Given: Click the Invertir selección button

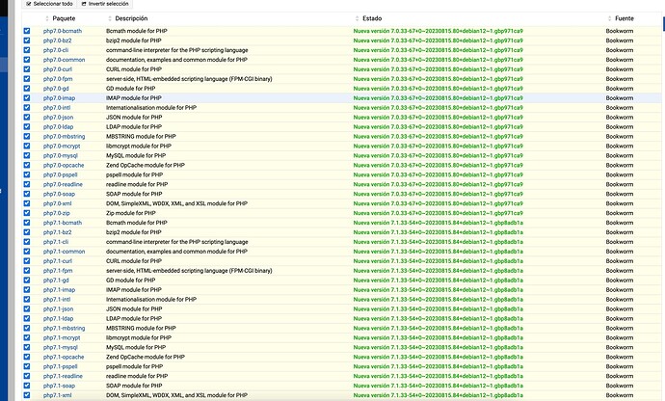Looking at the screenshot, I should click(105, 4).
